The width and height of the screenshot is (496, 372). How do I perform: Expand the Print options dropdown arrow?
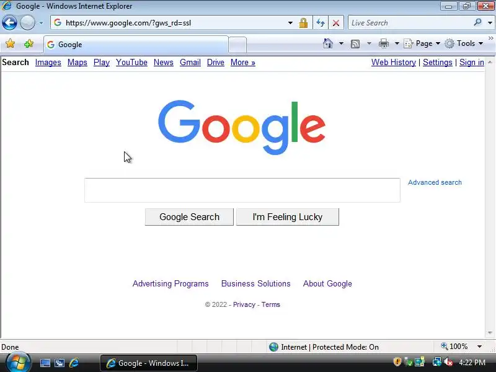[397, 43]
